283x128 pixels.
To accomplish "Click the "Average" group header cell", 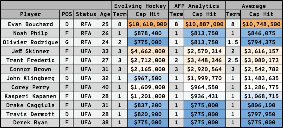I will (x=253, y=6).
